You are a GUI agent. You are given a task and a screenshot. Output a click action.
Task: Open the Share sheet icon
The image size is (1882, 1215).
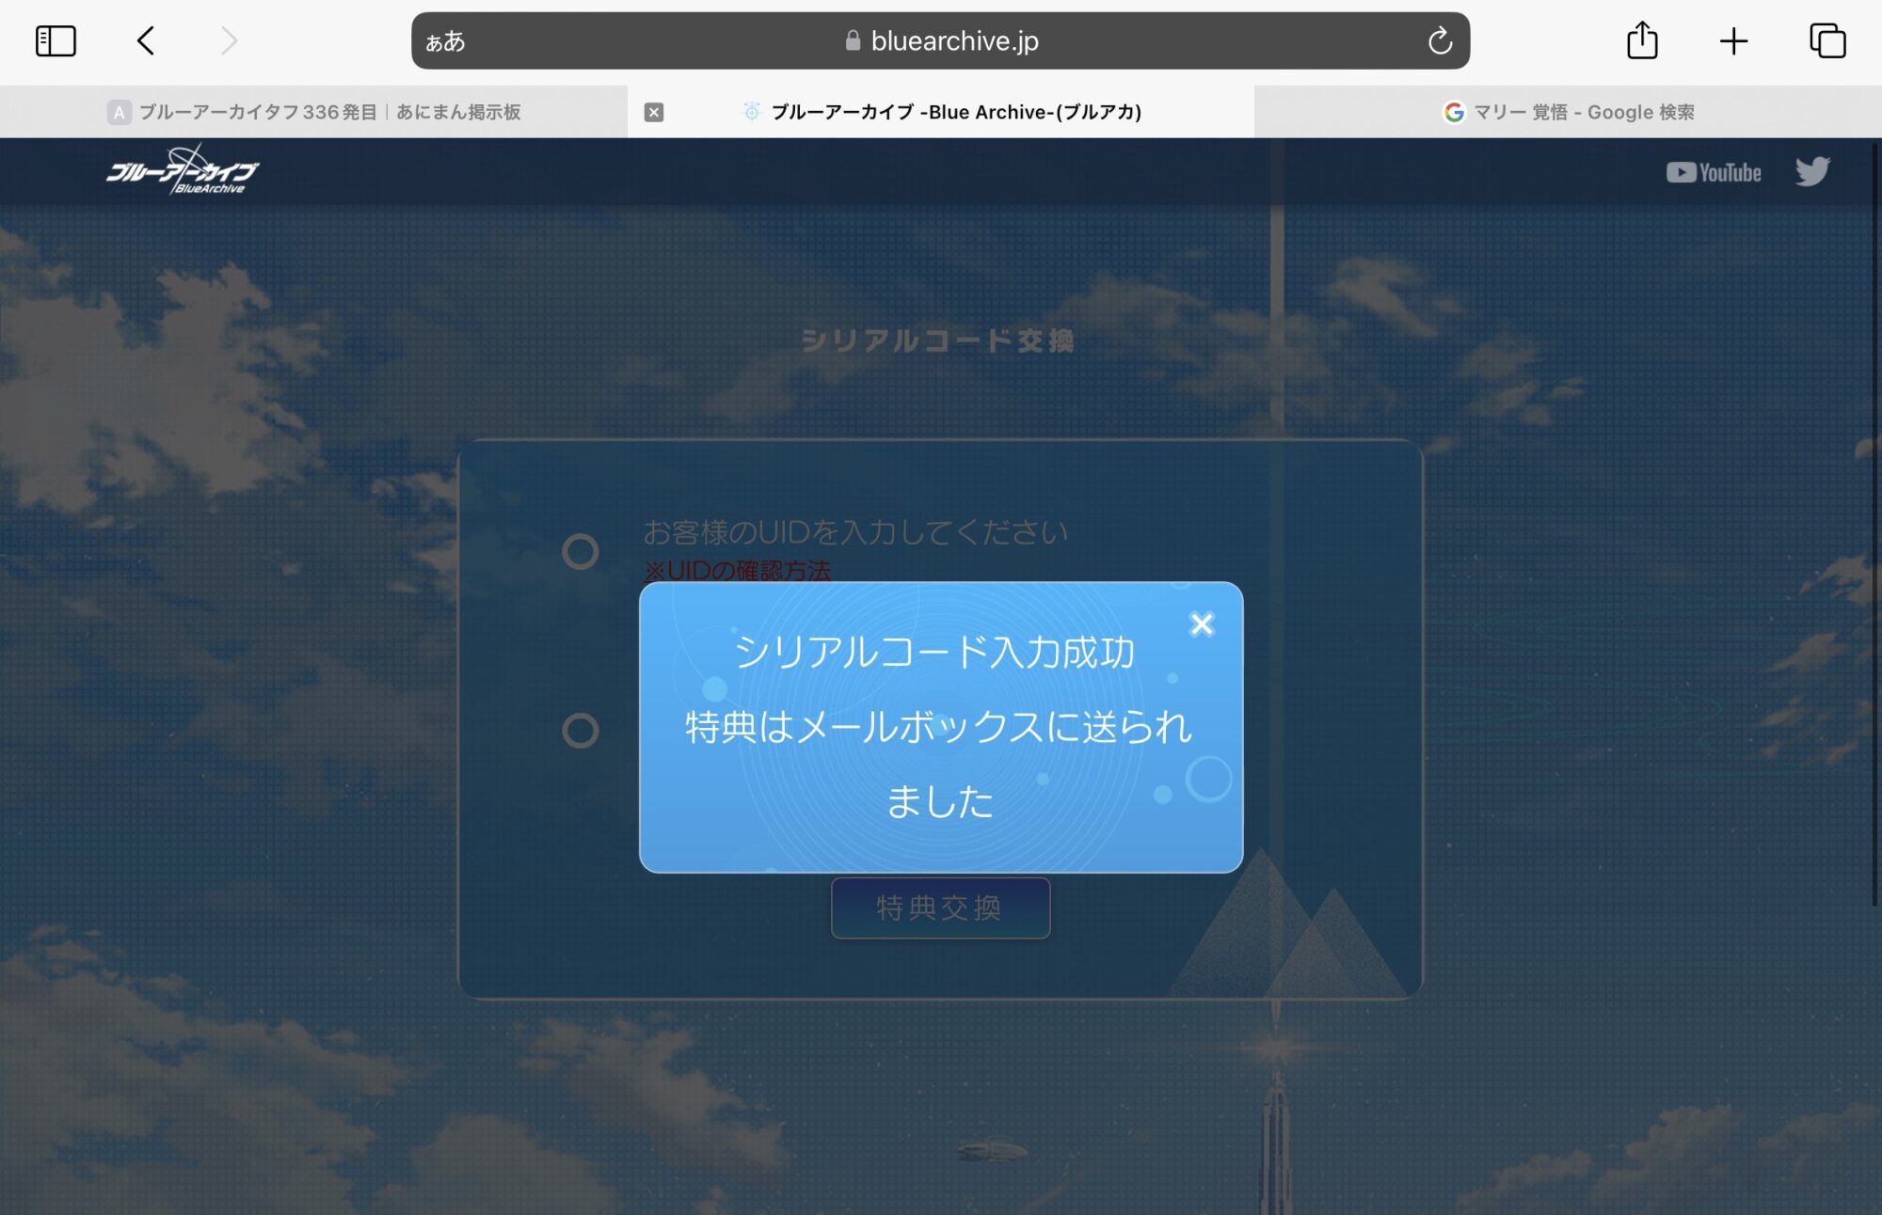tap(1642, 40)
